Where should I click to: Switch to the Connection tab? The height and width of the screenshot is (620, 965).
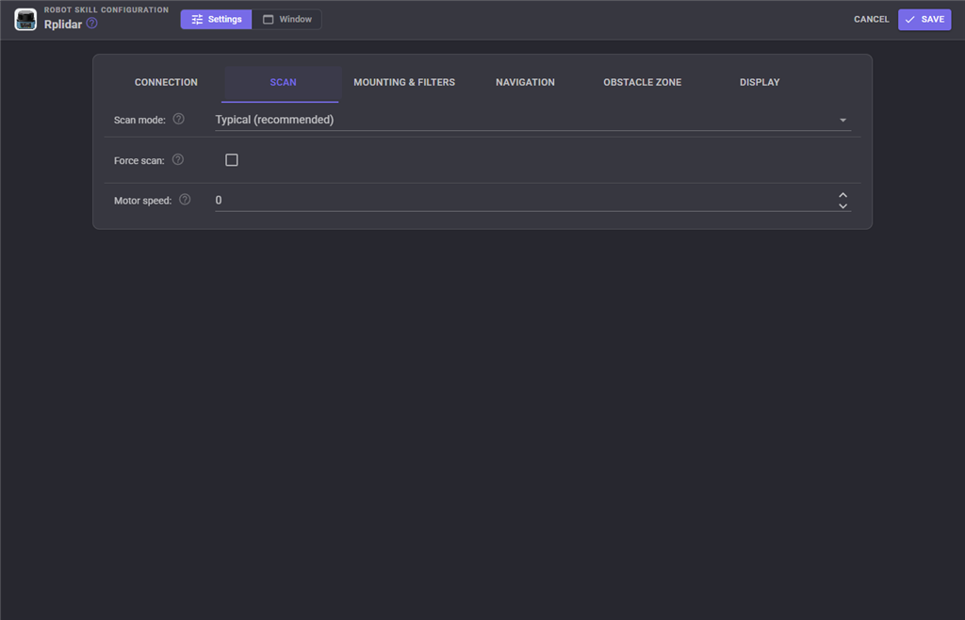166,82
